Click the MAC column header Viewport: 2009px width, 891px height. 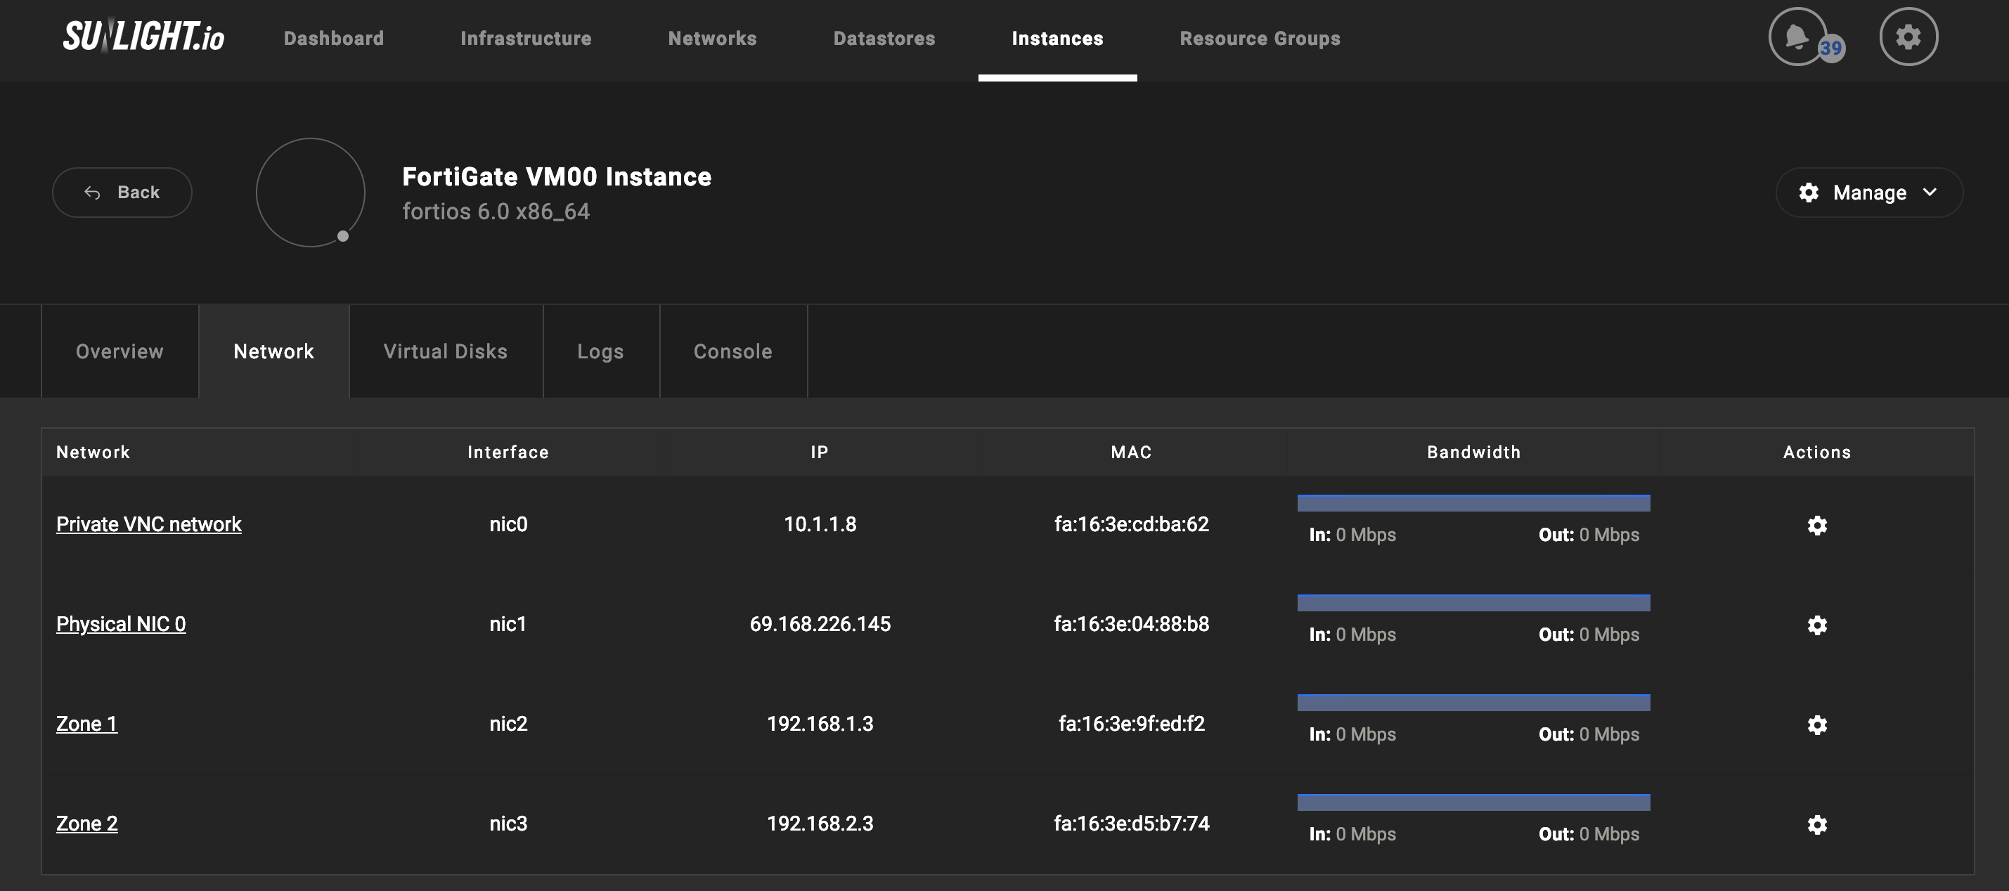click(1131, 452)
